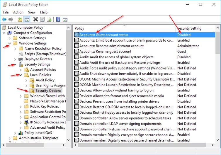The height and width of the screenshot is (155, 221).
Task: Expand the Windows Firewall node
Action: (21, 96)
